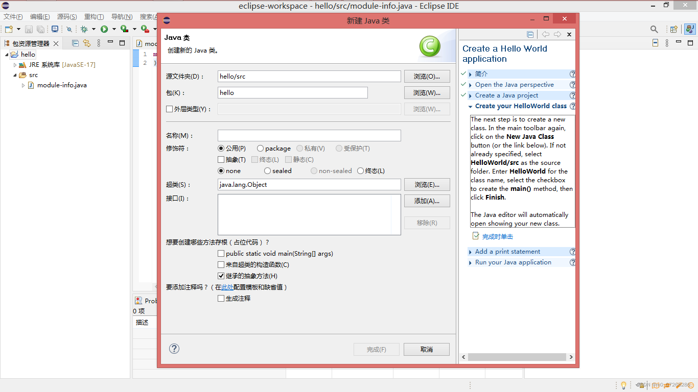Click the Save All toolbar icon
The height and width of the screenshot is (392, 698).
tap(40, 29)
